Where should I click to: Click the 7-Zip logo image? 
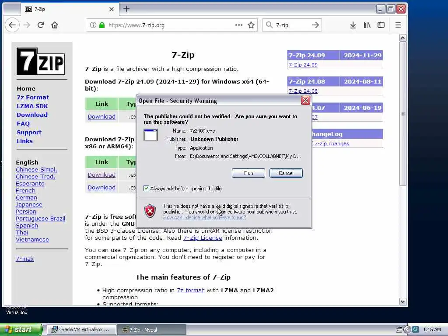click(x=41, y=61)
